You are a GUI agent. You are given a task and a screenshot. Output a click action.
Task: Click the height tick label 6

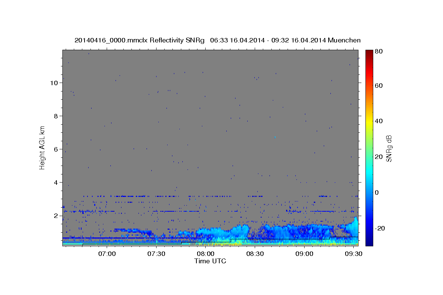tap(56, 149)
